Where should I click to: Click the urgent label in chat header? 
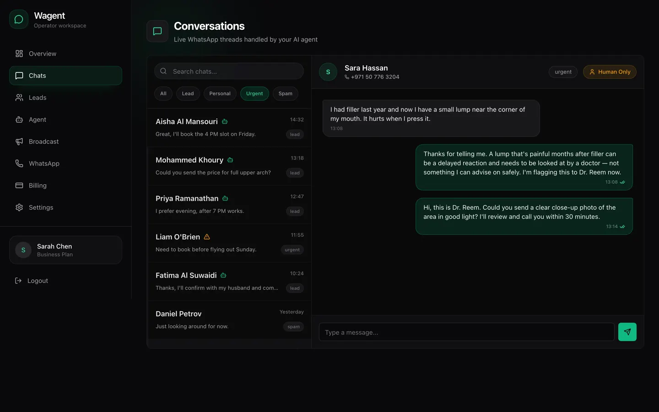tap(563, 72)
